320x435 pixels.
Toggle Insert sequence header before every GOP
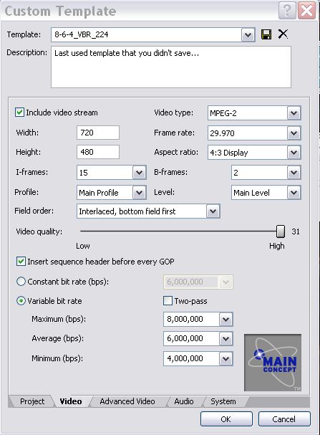(21, 262)
